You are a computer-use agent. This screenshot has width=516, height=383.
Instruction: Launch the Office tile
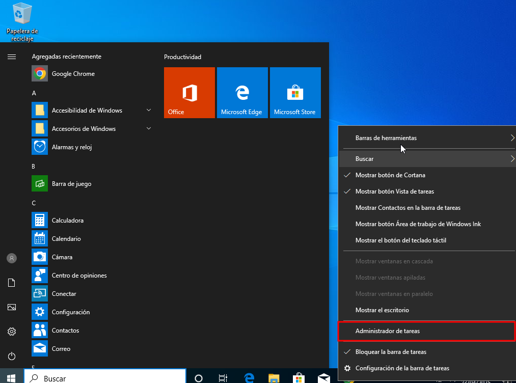coord(189,93)
